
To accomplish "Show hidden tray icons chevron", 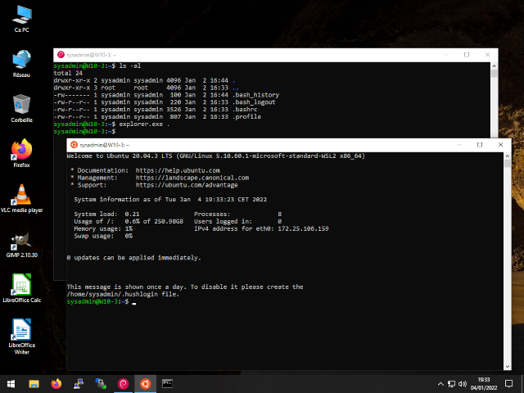I will [440, 384].
